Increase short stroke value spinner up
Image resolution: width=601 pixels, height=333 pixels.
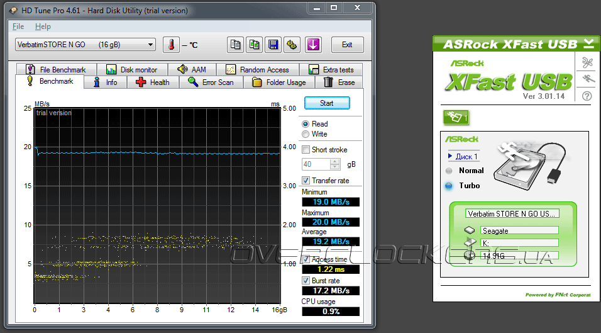(x=335, y=162)
